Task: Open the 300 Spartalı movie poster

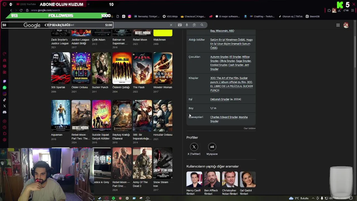Action: [x=61, y=68]
